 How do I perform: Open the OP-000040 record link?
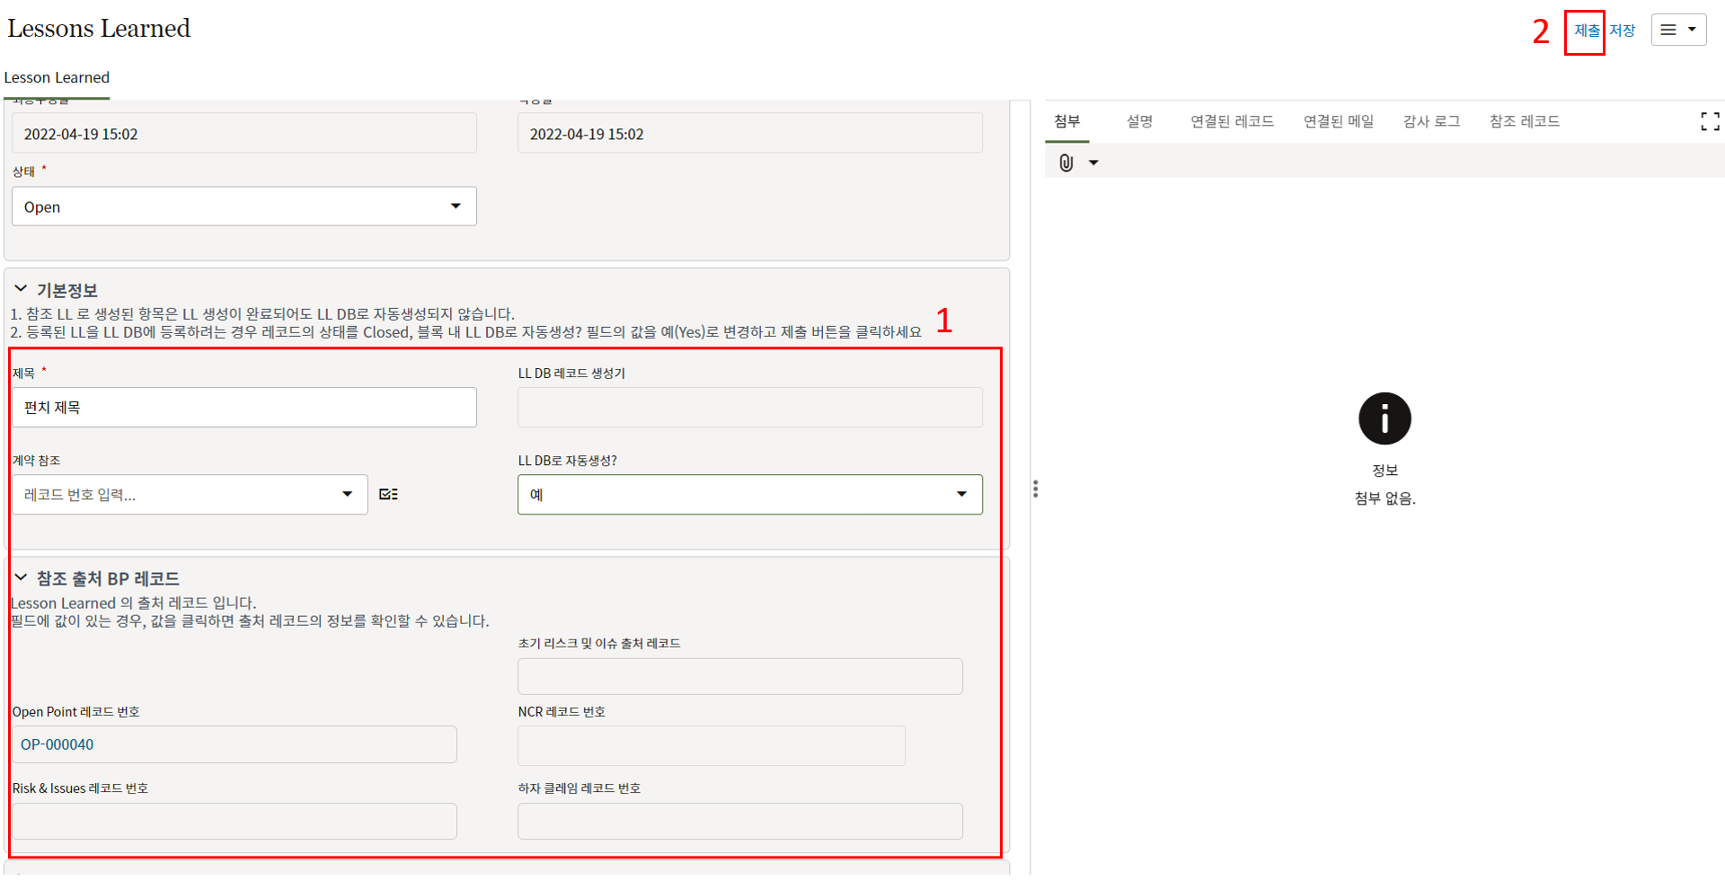pos(57,744)
